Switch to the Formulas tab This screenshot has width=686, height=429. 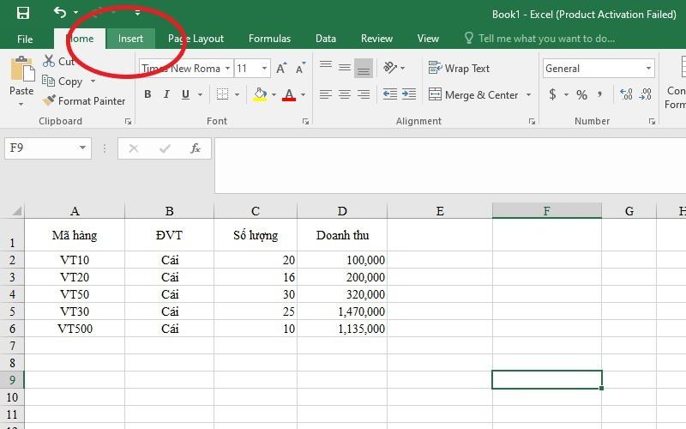pos(269,39)
